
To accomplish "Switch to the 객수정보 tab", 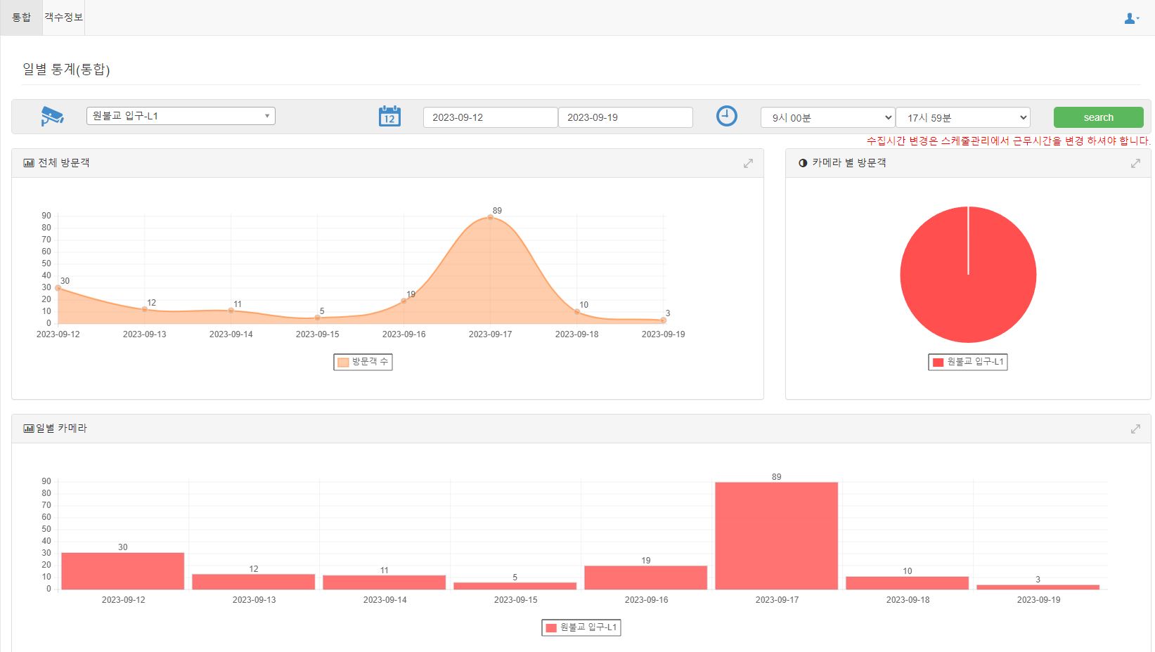I will (63, 17).
